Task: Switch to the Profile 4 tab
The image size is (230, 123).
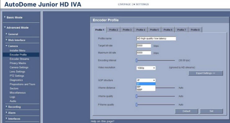Action: (x=141, y=30)
